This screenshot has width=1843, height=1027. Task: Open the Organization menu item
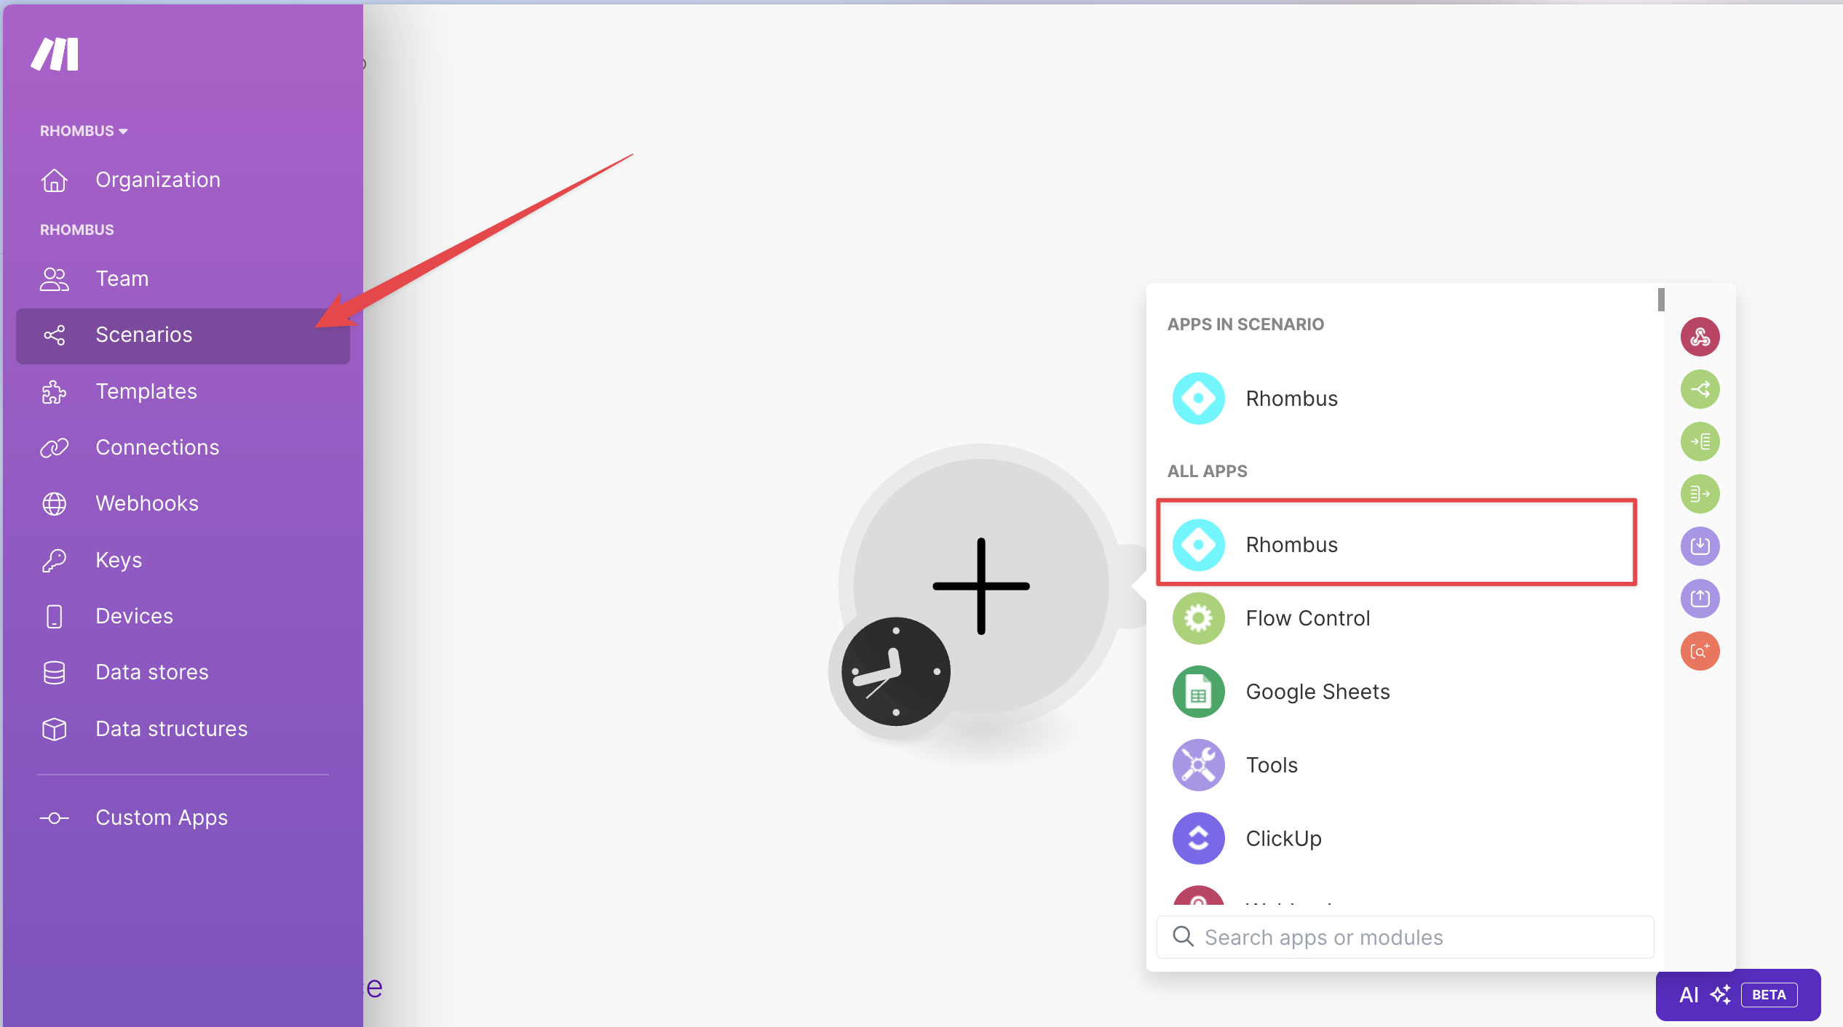click(x=183, y=180)
